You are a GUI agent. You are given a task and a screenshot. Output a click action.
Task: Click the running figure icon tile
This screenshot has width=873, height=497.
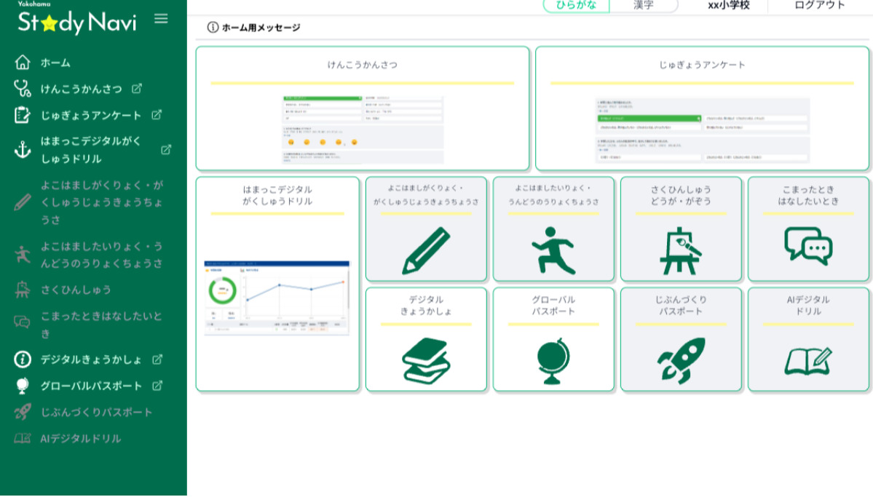pos(553,251)
